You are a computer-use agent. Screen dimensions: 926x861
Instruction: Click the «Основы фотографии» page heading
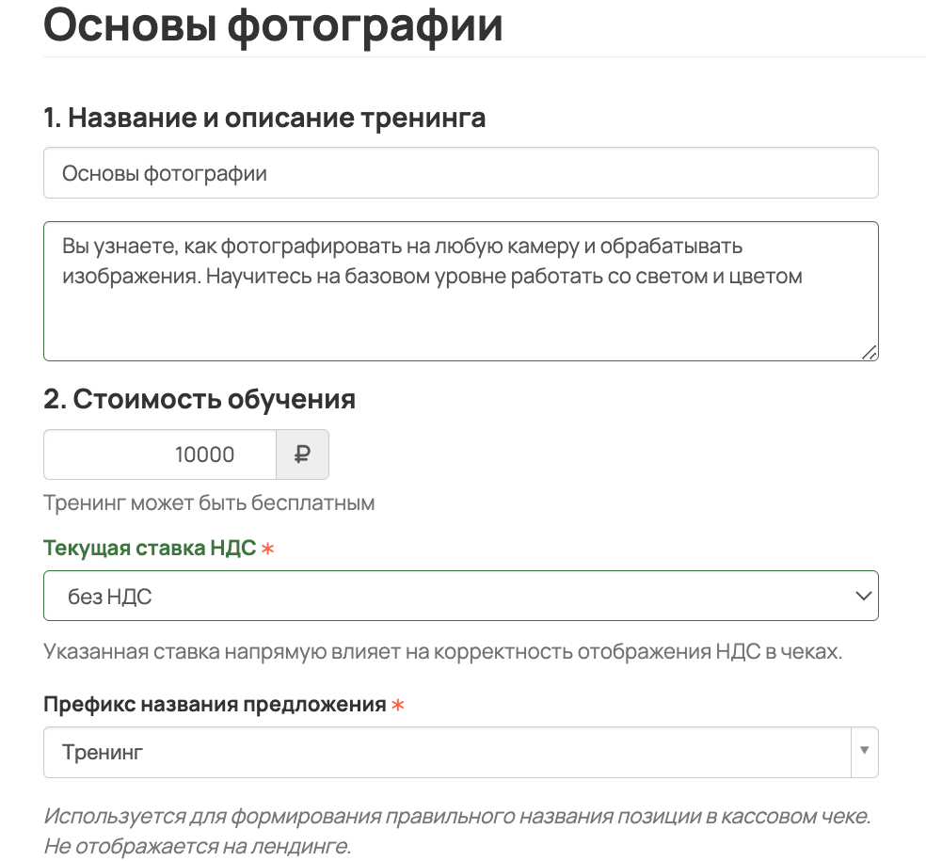273,24
